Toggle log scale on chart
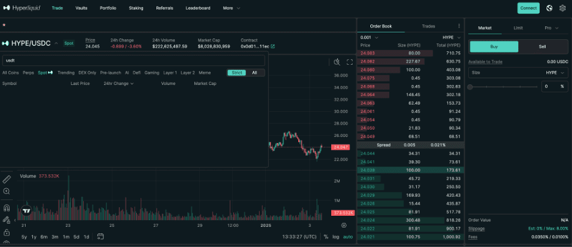This screenshot has height=247, width=572. click(335, 237)
